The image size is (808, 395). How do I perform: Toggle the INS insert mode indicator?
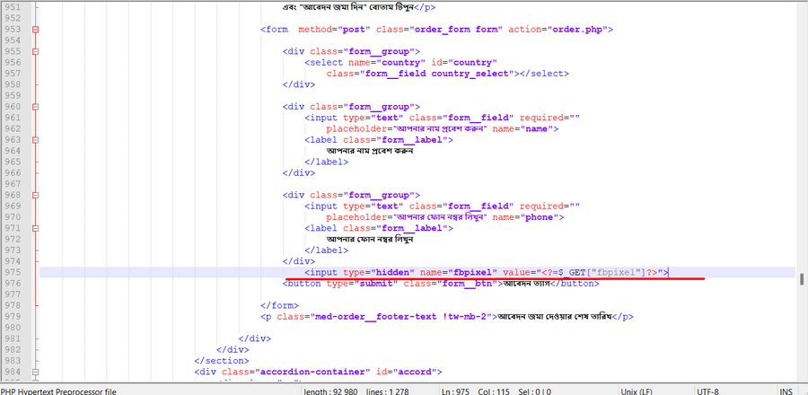coord(786,391)
